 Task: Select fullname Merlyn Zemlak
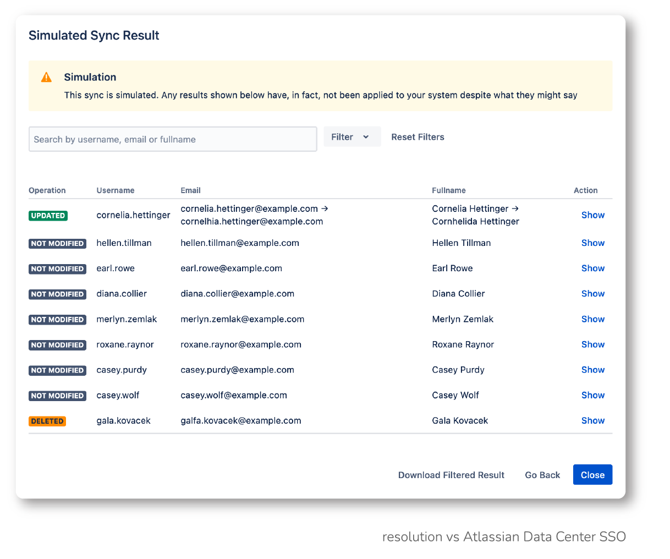tap(463, 319)
